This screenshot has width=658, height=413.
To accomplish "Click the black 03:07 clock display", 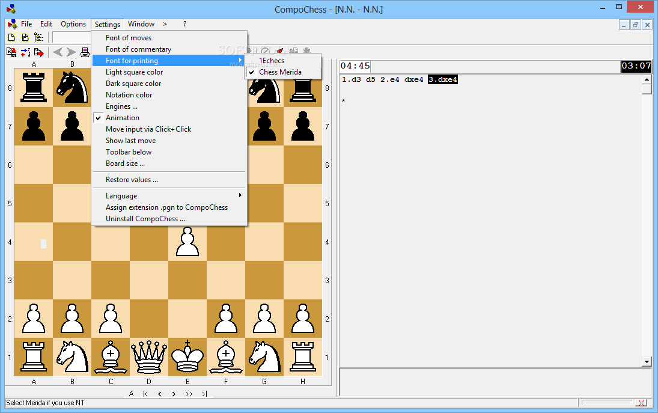I will click(636, 66).
